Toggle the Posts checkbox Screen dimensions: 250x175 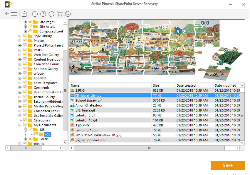coord(25,49)
